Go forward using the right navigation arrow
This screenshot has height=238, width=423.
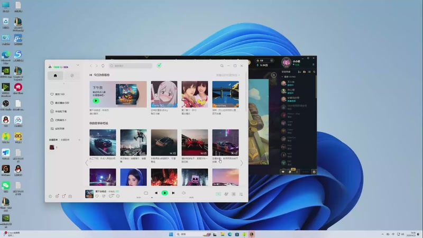coord(97,66)
